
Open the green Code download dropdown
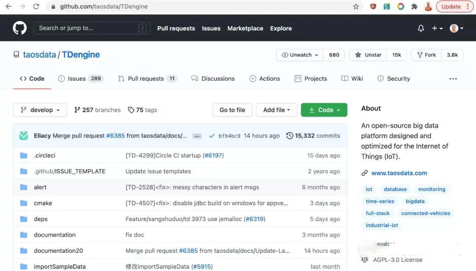click(x=324, y=110)
